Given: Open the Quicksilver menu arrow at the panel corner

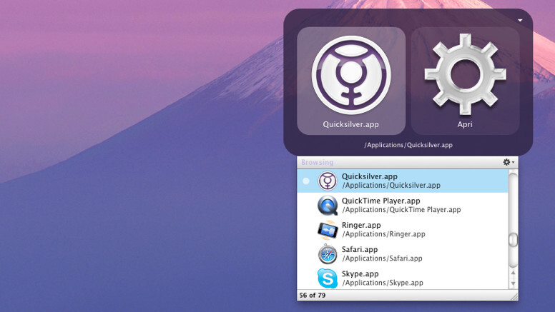Looking at the screenshot, I should pos(520,21).
